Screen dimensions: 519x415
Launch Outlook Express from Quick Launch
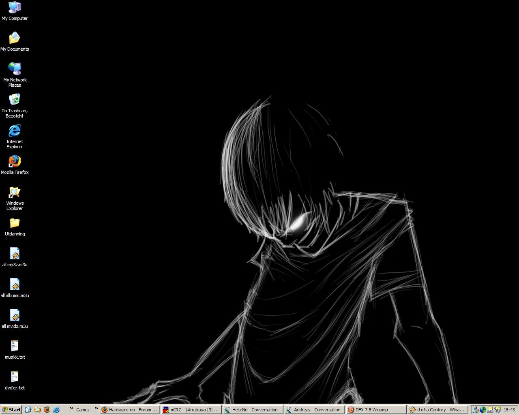28,410
